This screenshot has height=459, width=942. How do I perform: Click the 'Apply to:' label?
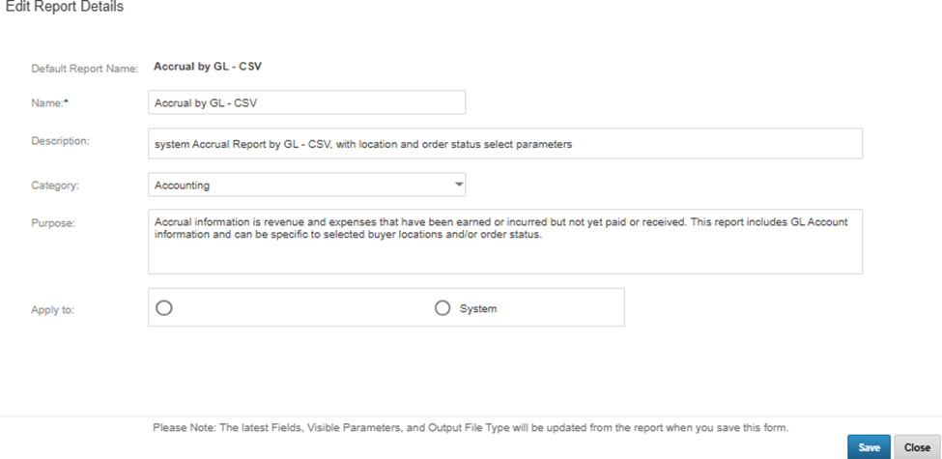pyautogui.click(x=52, y=309)
